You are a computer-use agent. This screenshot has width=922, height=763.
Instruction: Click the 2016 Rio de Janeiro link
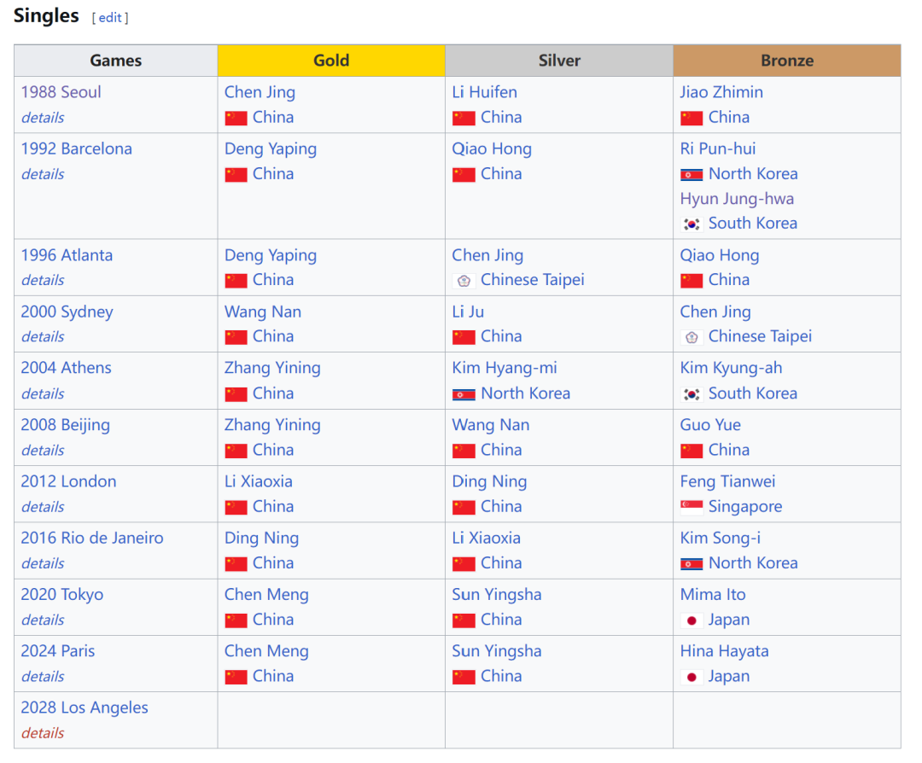[x=92, y=539]
